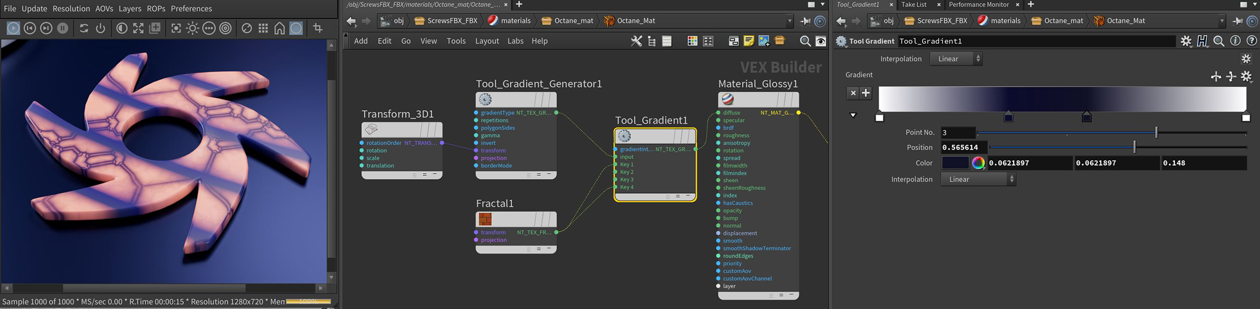This screenshot has height=309, width=1260.
Task: Add a new gradient point with plus button
Action: [x=866, y=93]
